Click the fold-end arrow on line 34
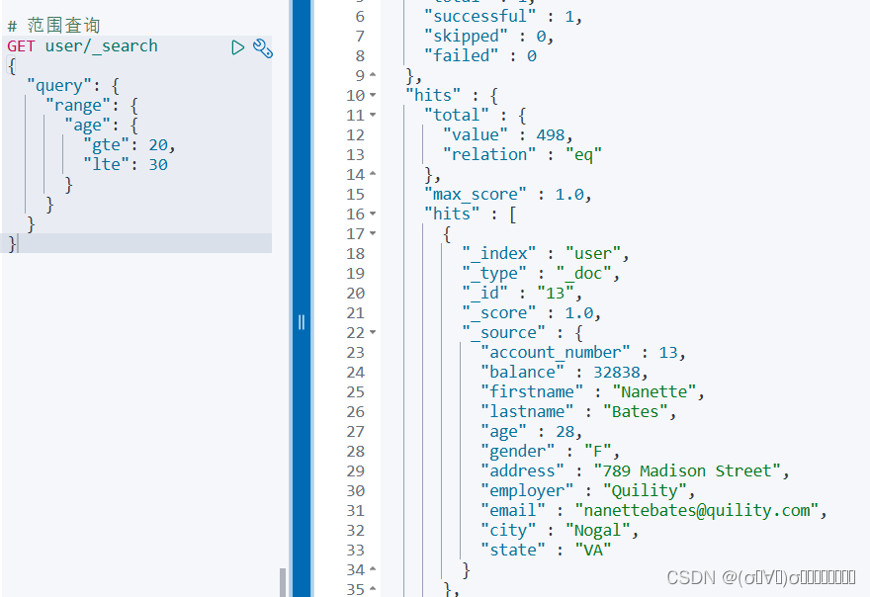 click(373, 569)
